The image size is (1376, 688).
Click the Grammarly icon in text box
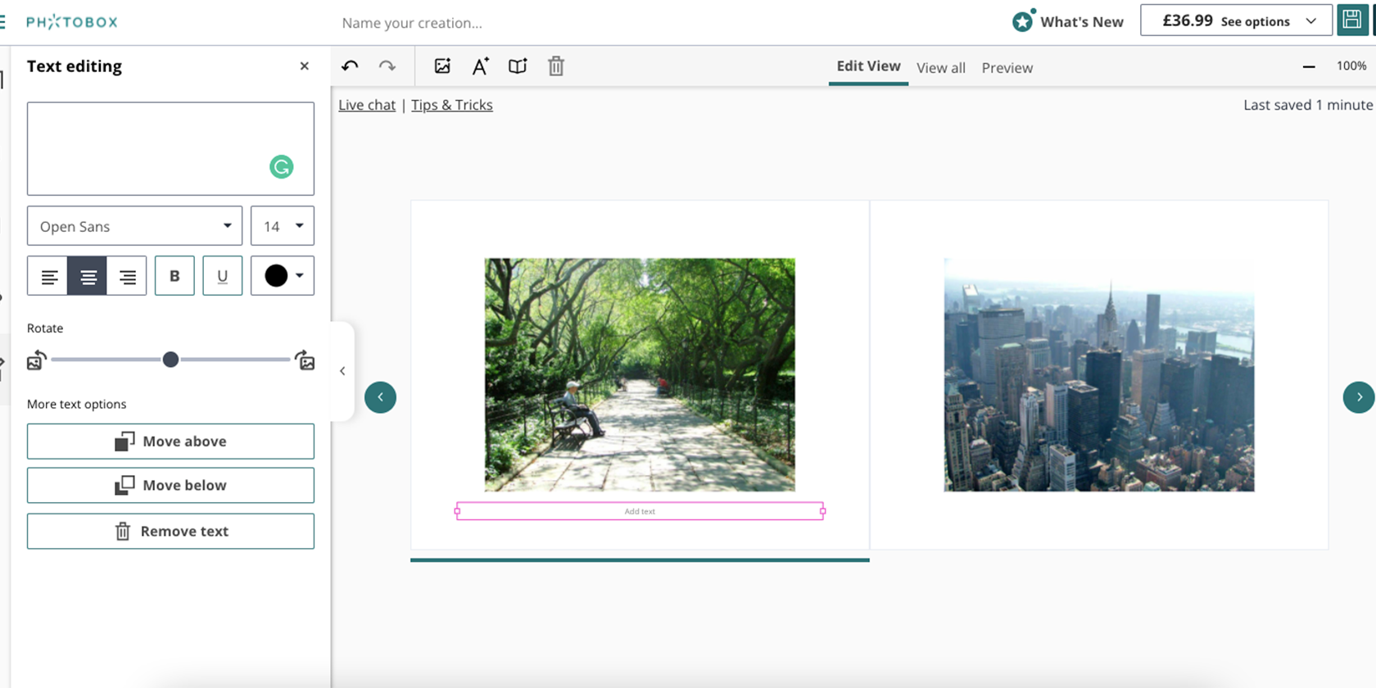click(282, 167)
